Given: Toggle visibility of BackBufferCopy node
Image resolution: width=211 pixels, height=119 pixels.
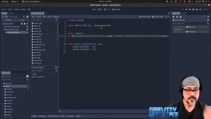Looking at the screenshot, I should pyautogui.click(x=27, y=29).
